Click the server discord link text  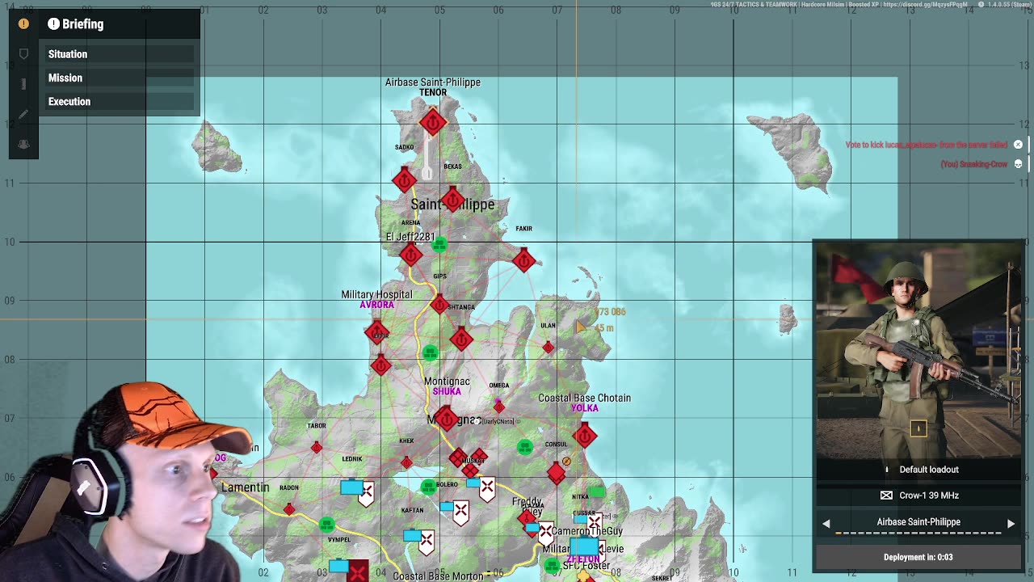[x=925, y=4]
